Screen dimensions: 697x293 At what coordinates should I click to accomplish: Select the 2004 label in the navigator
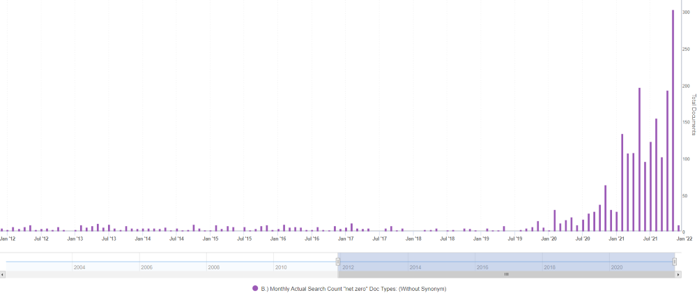click(x=79, y=267)
